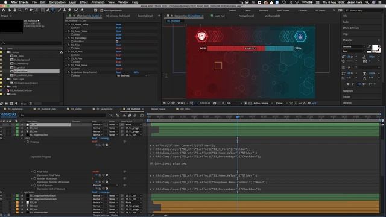Viewport: 386px width, 217px height.
Task: Switch to the Essential Graphics tab
Action: click(x=145, y=16)
